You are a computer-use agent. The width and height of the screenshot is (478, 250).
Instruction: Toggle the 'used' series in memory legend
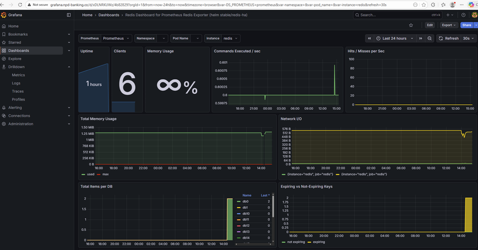tap(90, 174)
